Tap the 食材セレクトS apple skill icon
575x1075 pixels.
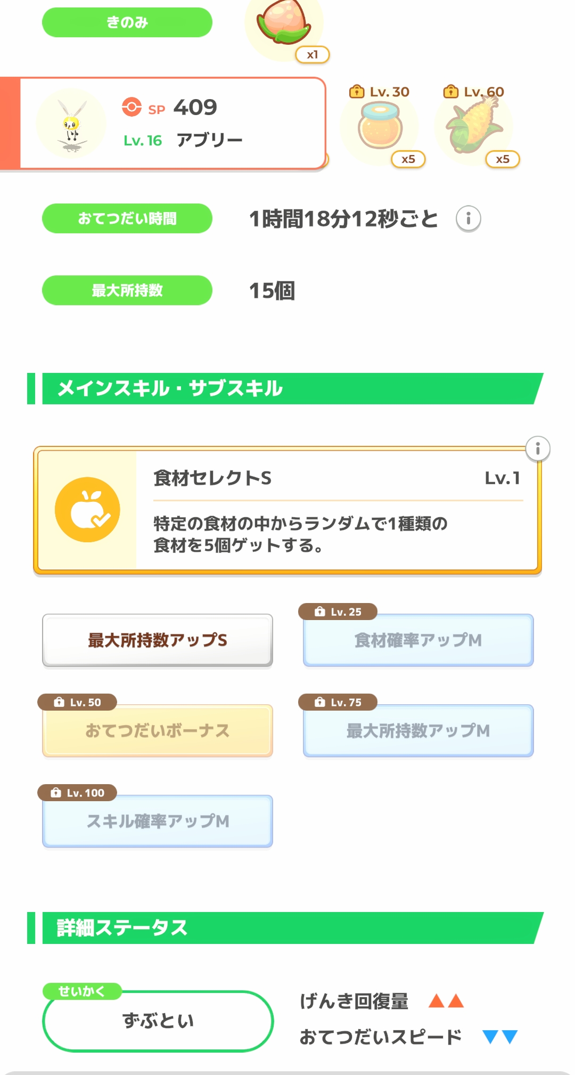87,510
